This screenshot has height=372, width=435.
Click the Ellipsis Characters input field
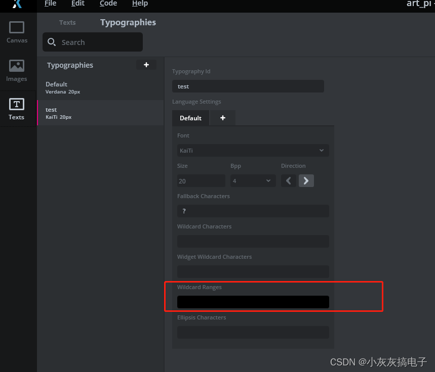click(253, 332)
